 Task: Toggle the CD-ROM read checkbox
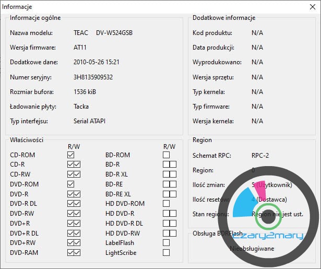coord(70,155)
